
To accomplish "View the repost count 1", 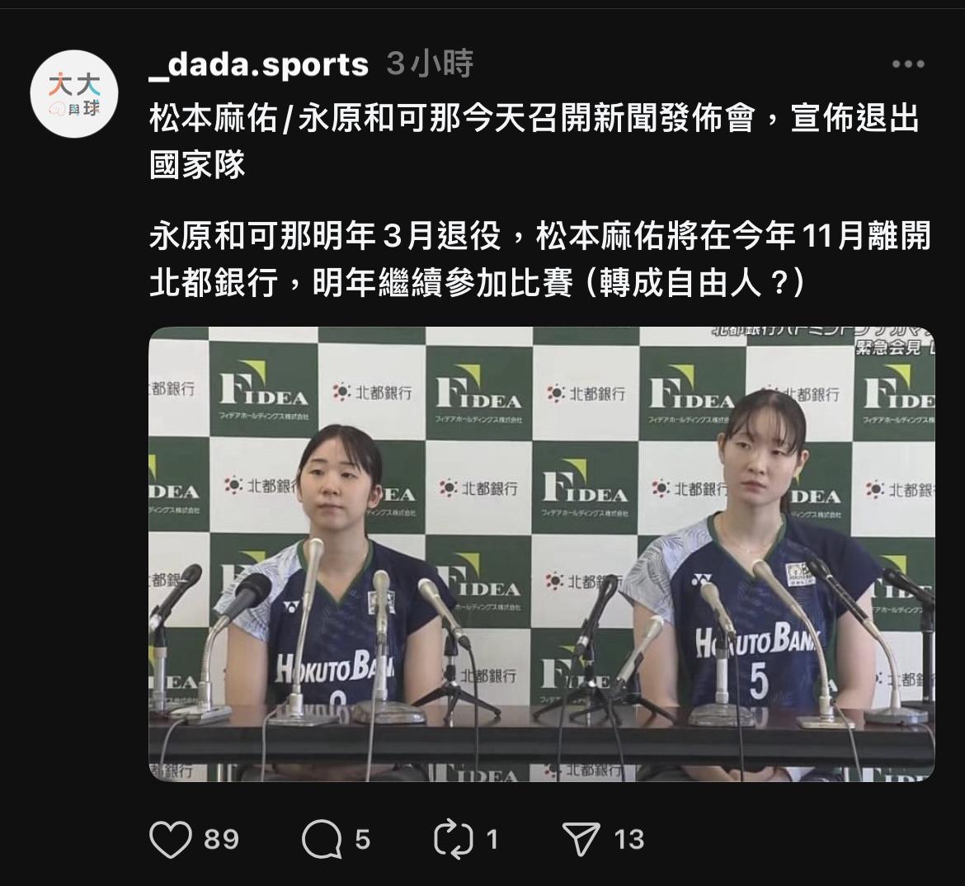I will point(492,839).
